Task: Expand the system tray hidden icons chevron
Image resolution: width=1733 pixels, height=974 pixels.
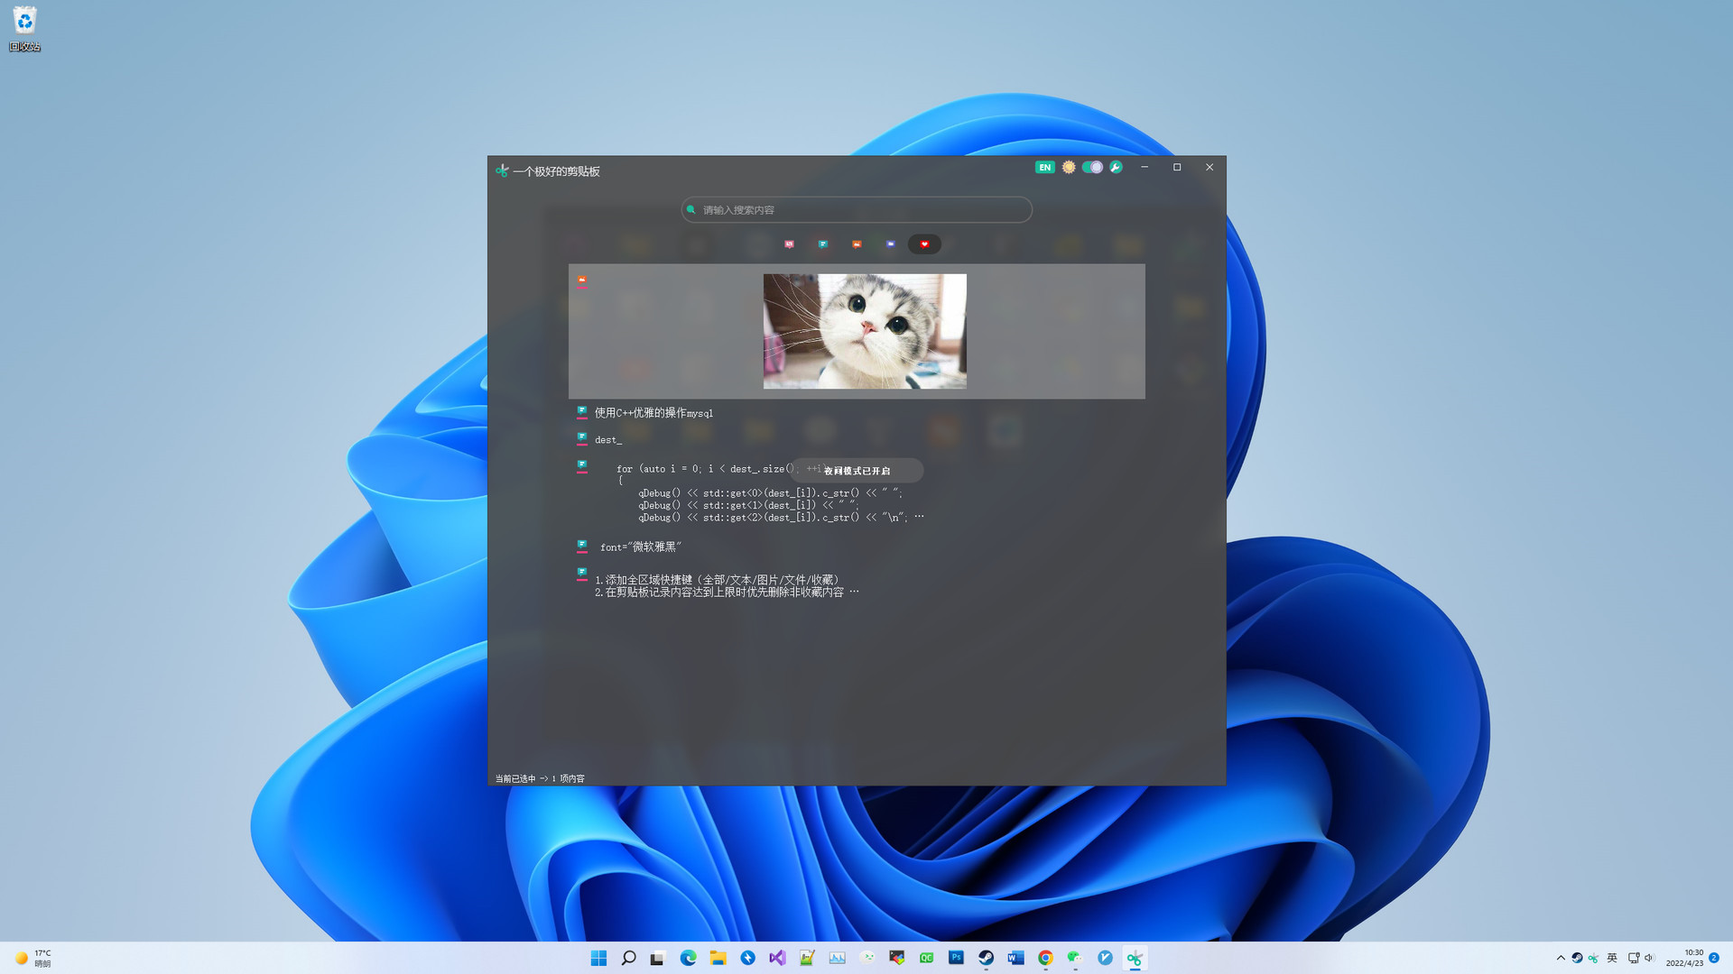Action: tap(1561, 958)
